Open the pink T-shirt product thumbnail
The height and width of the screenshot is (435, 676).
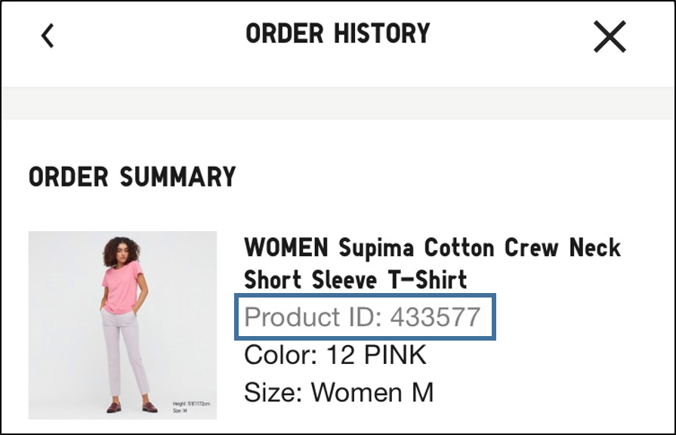coord(122,325)
